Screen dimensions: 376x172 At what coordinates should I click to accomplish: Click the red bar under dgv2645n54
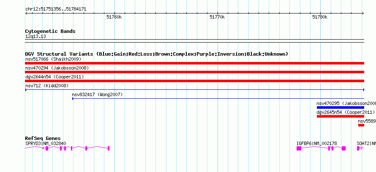(341, 116)
